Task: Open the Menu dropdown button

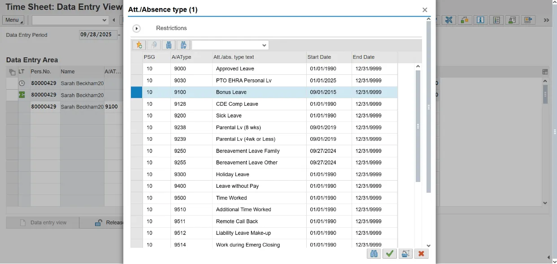Action: point(13,20)
